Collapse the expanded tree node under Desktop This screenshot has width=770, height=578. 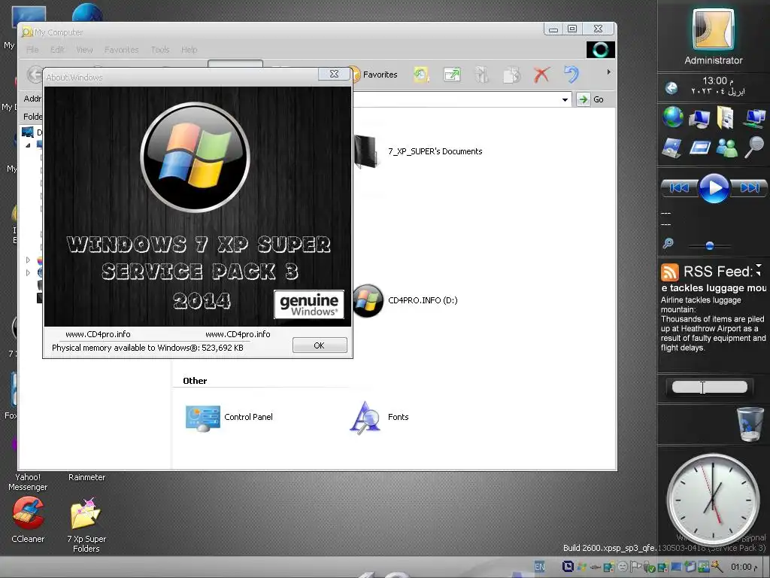28,145
